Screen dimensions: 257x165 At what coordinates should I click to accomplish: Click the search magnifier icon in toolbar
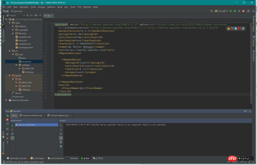click(254, 11)
